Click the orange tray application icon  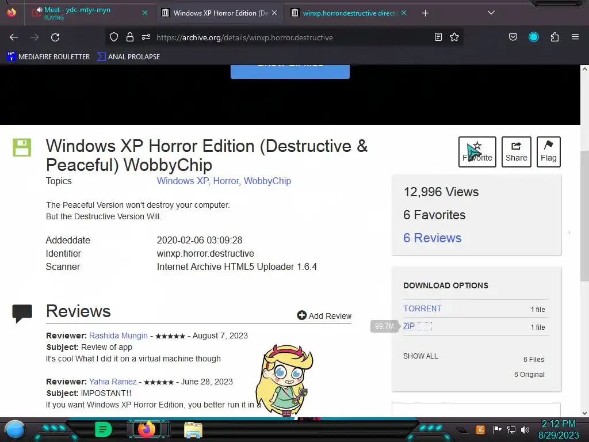(x=480, y=429)
